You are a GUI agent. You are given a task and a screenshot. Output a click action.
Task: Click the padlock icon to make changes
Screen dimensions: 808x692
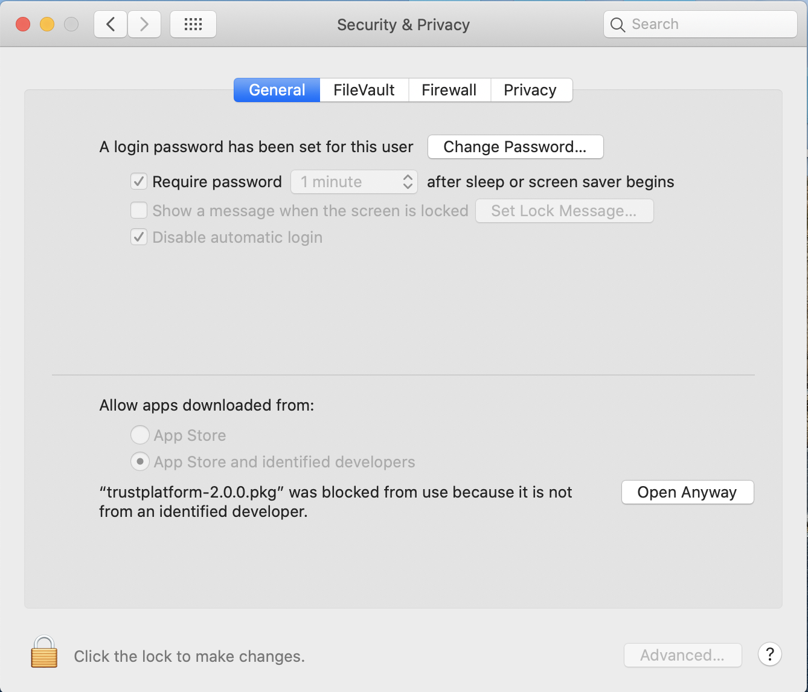(44, 652)
